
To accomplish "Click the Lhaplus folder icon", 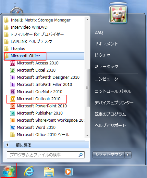I will click(x=6, y=49).
